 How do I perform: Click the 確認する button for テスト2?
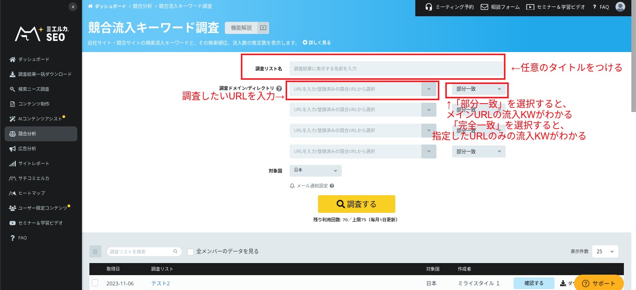[x=534, y=283]
